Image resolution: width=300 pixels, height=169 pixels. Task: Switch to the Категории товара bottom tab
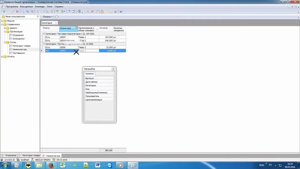coord(30,155)
